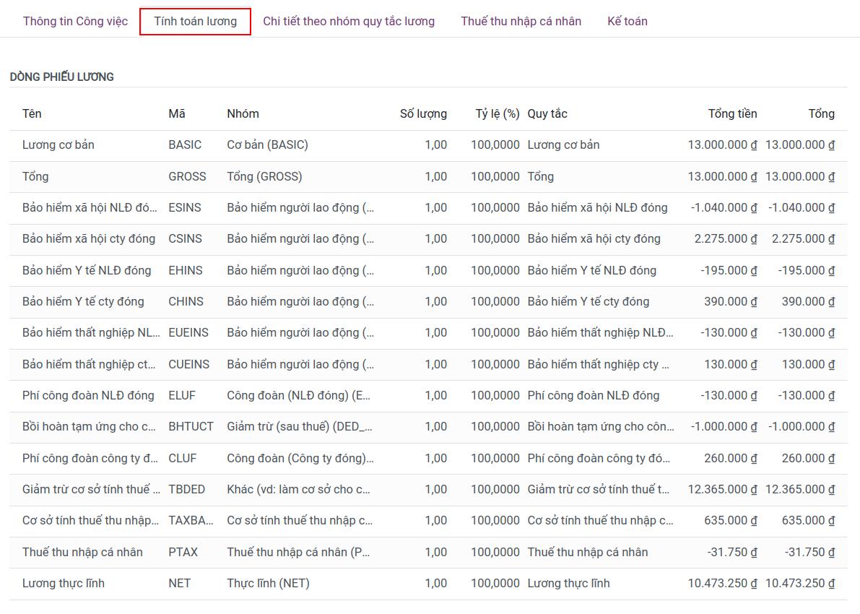
Task: Sort the table by the "Tên" column
Action: coord(29,113)
